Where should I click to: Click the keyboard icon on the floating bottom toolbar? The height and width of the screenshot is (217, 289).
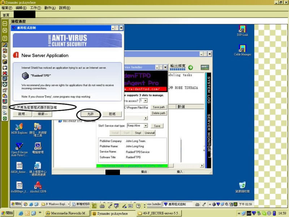(102, 206)
